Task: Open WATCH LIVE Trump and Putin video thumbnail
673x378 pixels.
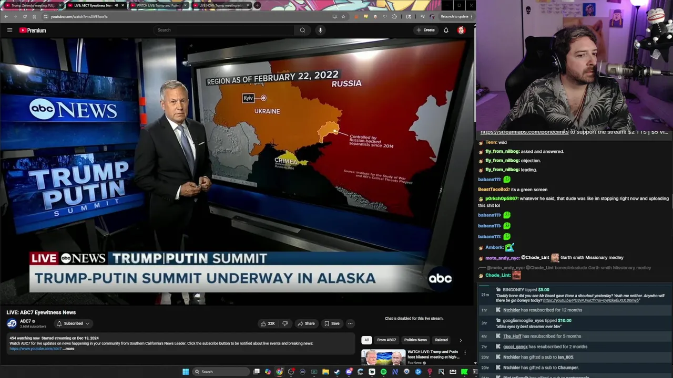Action: pyautogui.click(x=383, y=358)
